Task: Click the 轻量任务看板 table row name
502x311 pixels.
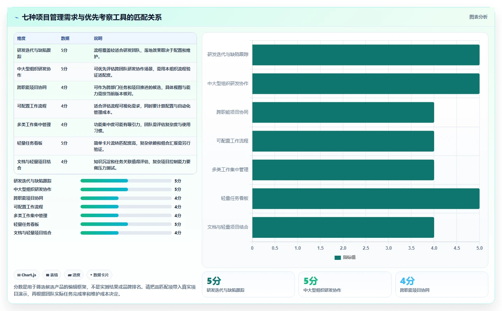Action: pyautogui.click(x=30, y=143)
